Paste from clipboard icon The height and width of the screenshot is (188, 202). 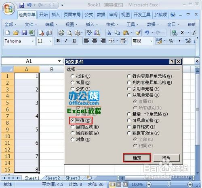click(x=126, y=33)
